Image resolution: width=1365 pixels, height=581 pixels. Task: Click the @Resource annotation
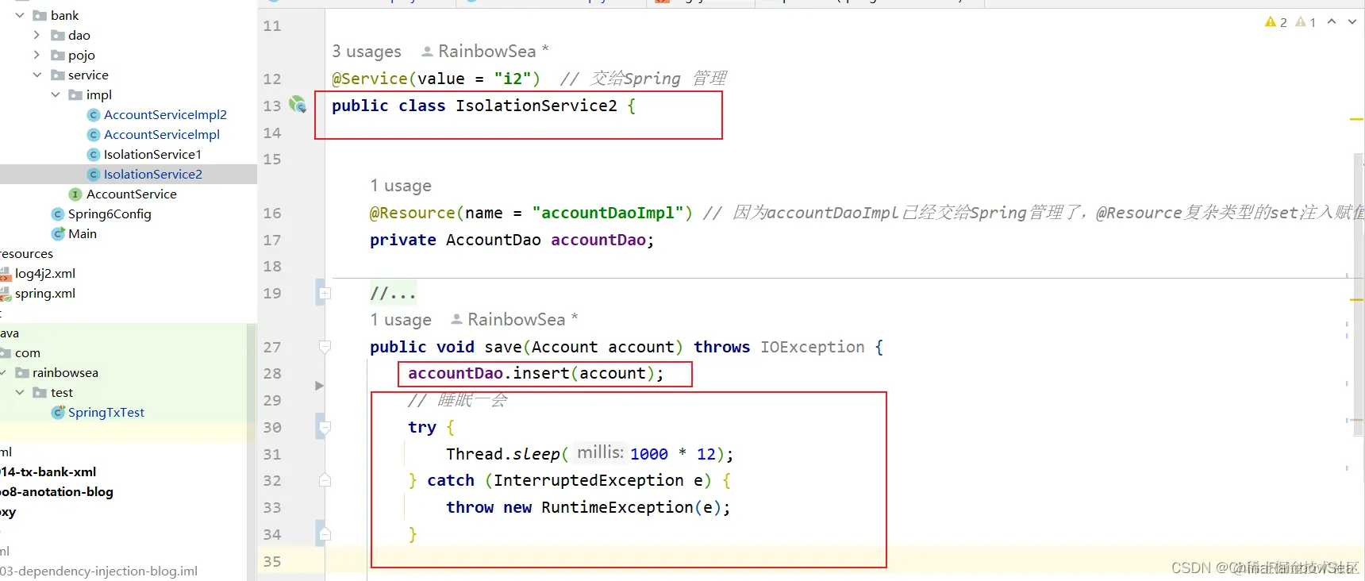click(413, 213)
